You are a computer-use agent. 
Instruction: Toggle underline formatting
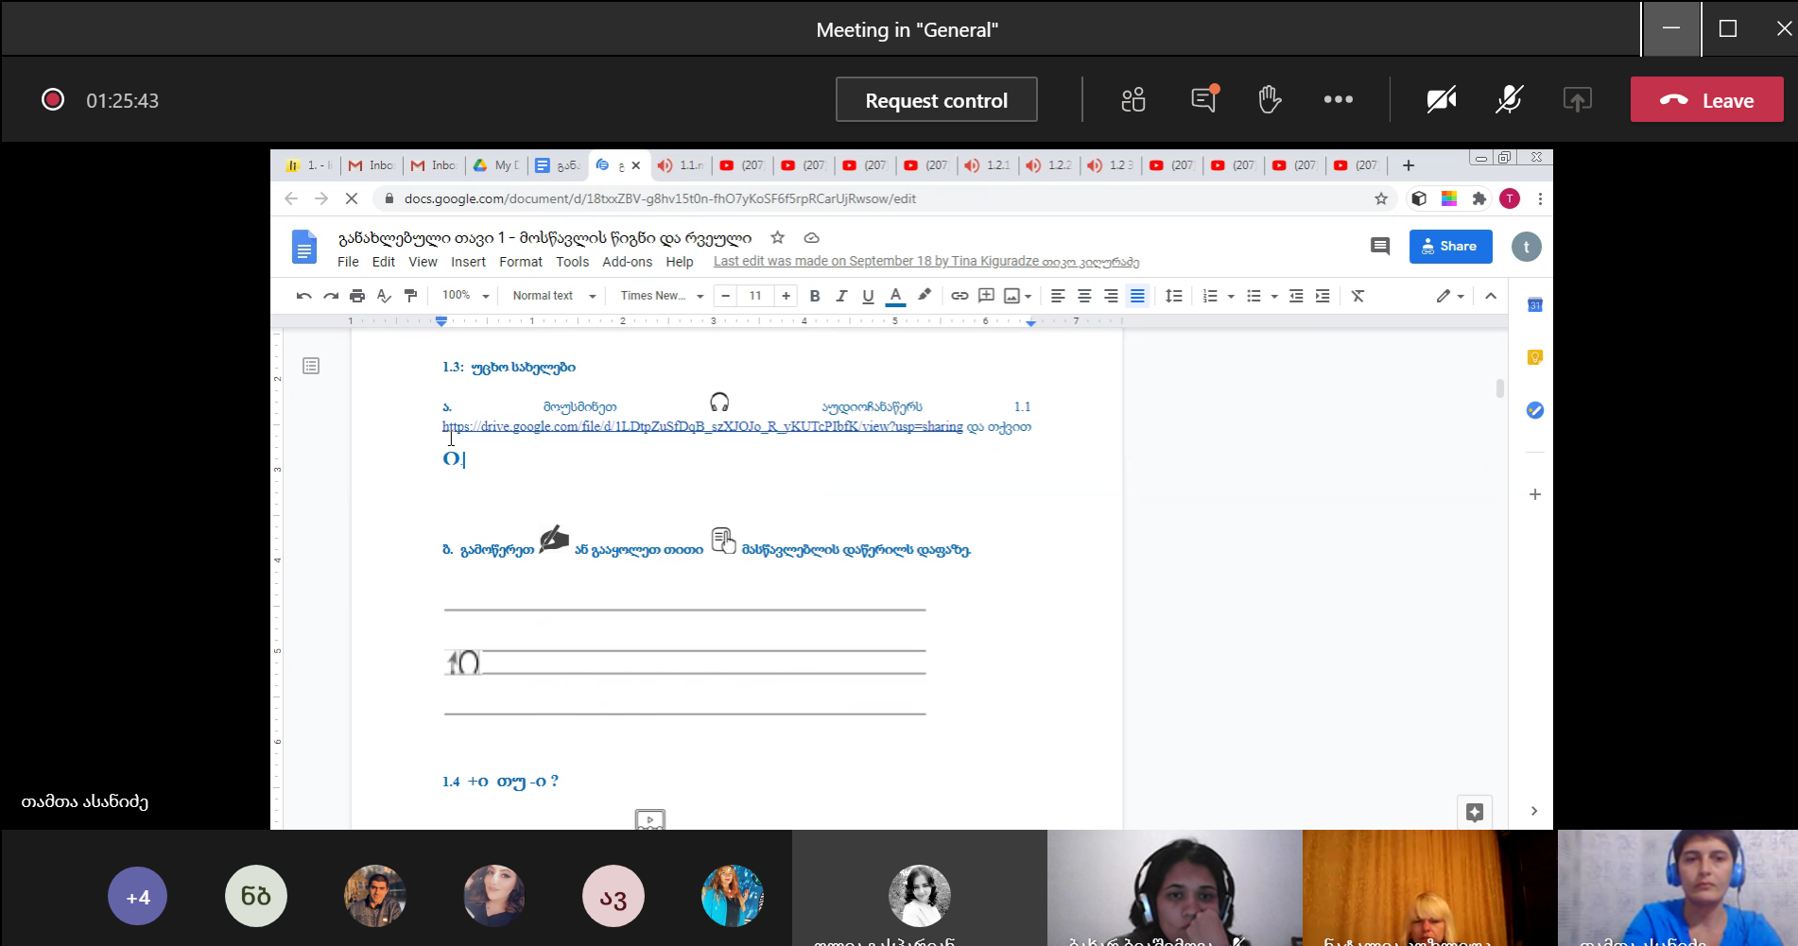(868, 296)
